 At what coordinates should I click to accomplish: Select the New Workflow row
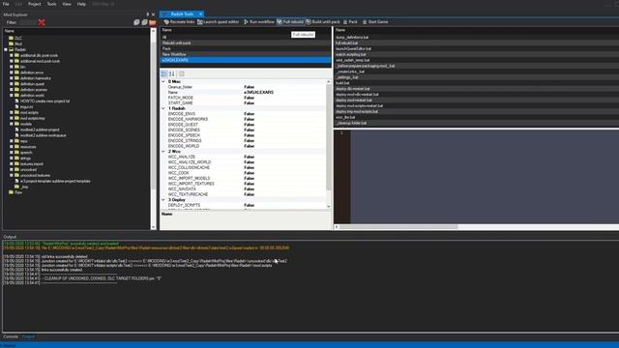coord(246,54)
